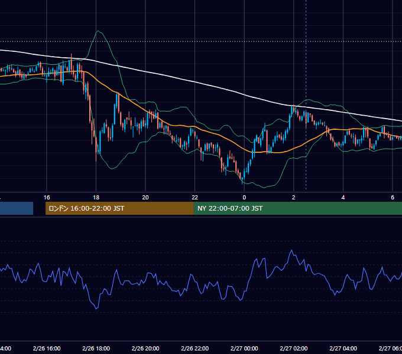Select the ロンドン 16:00-22:00 JST session bar
This screenshot has height=354, width=402.
119,208
